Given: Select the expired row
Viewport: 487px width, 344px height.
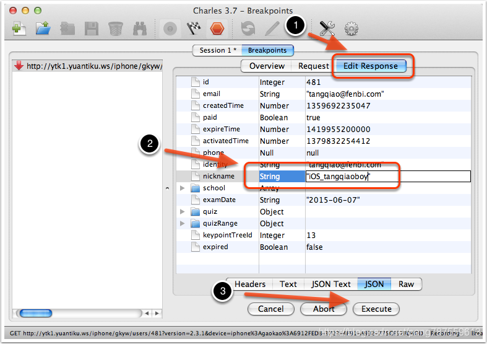Looking at the screenshot, I should point(324,247).
